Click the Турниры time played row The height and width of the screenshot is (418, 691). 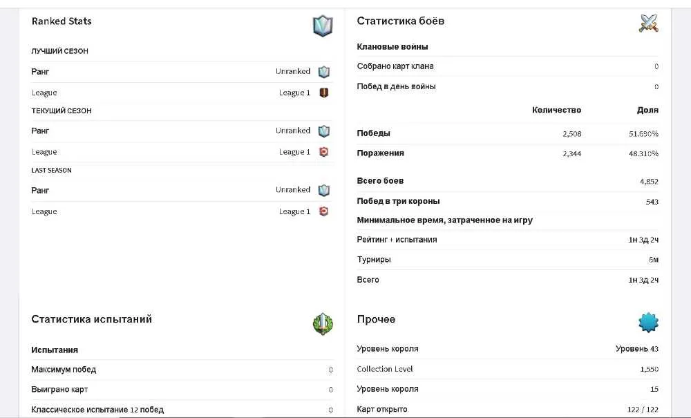point(508,260)
